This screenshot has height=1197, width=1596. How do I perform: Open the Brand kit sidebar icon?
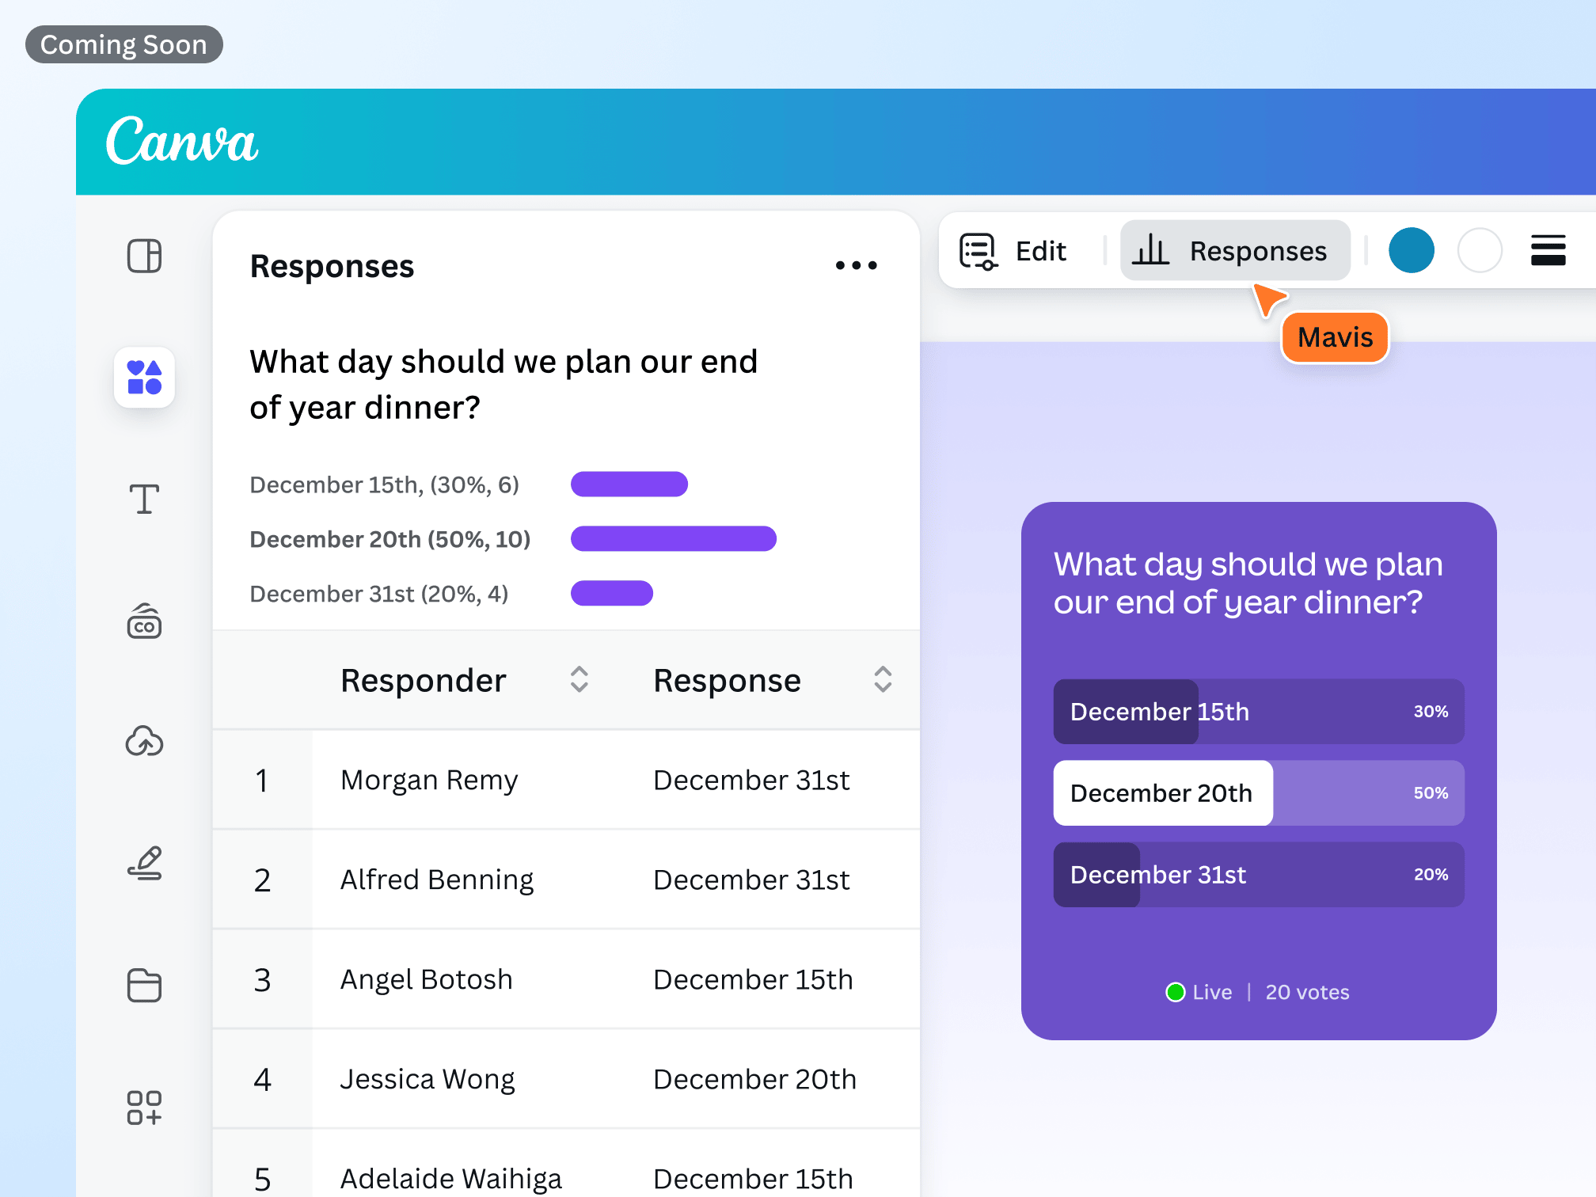point(144,622)
